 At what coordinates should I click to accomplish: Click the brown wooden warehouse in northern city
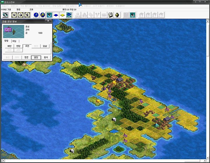[114, 77]
